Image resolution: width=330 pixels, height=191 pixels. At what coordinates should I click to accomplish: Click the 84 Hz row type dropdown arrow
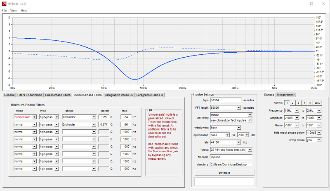coord(57,117)
